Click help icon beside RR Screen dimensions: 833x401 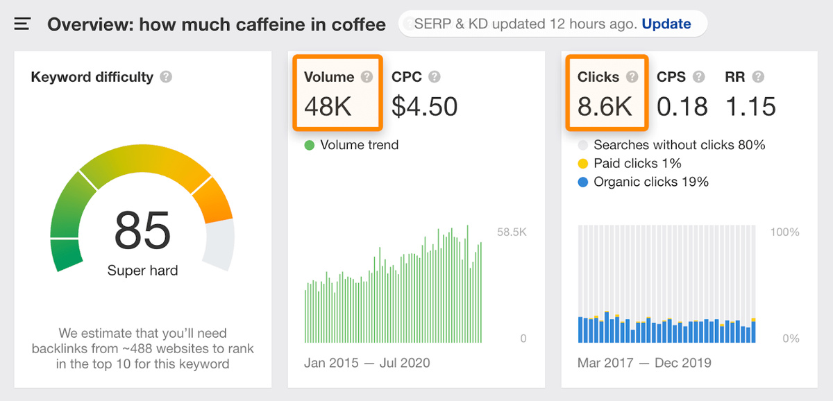pyautogui.click(x=758, y=77)
